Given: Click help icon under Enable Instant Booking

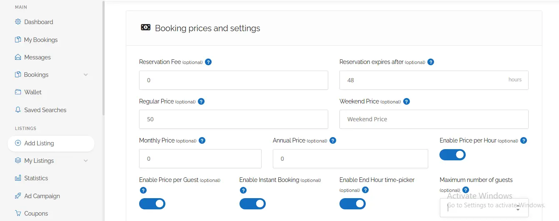Looking at the screenshot, I should point(243,190).
